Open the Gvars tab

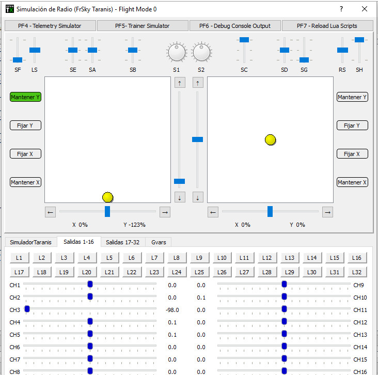click(158, 242)
